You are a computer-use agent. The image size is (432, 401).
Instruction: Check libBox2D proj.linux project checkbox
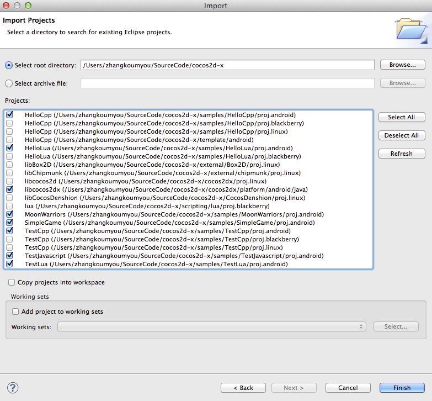pos(9,165)
